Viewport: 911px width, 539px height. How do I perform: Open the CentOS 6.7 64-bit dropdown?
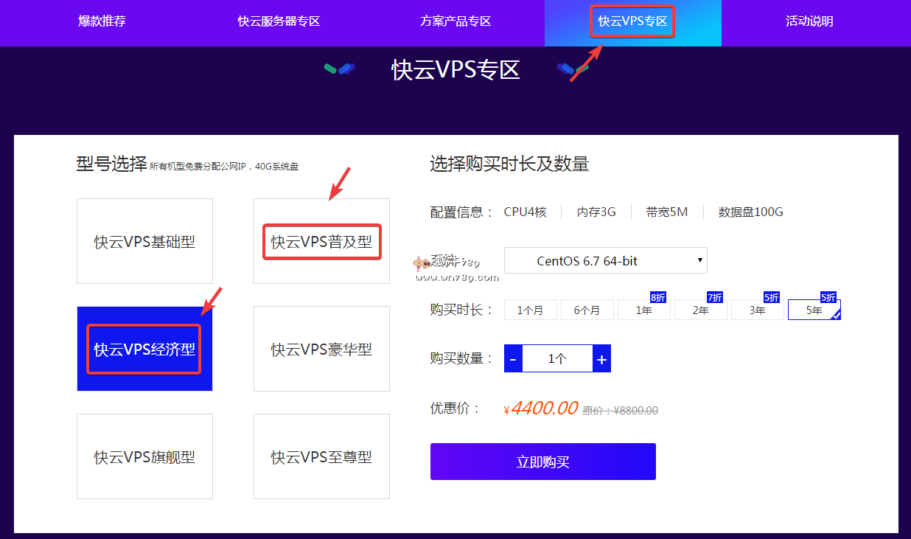(x=605, y=260)
